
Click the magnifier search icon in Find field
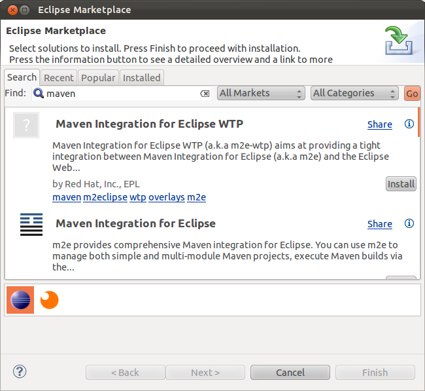[38, 94]
